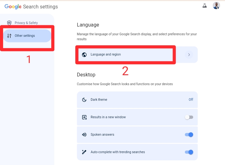Click the Spoken answers speaker icon

[x=84, y=135]
